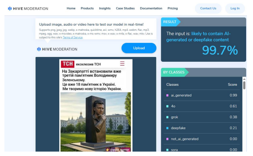Click the BY CLASSES panel header tab
Viewport: 253px width, 156px height.
click(174, 72)
